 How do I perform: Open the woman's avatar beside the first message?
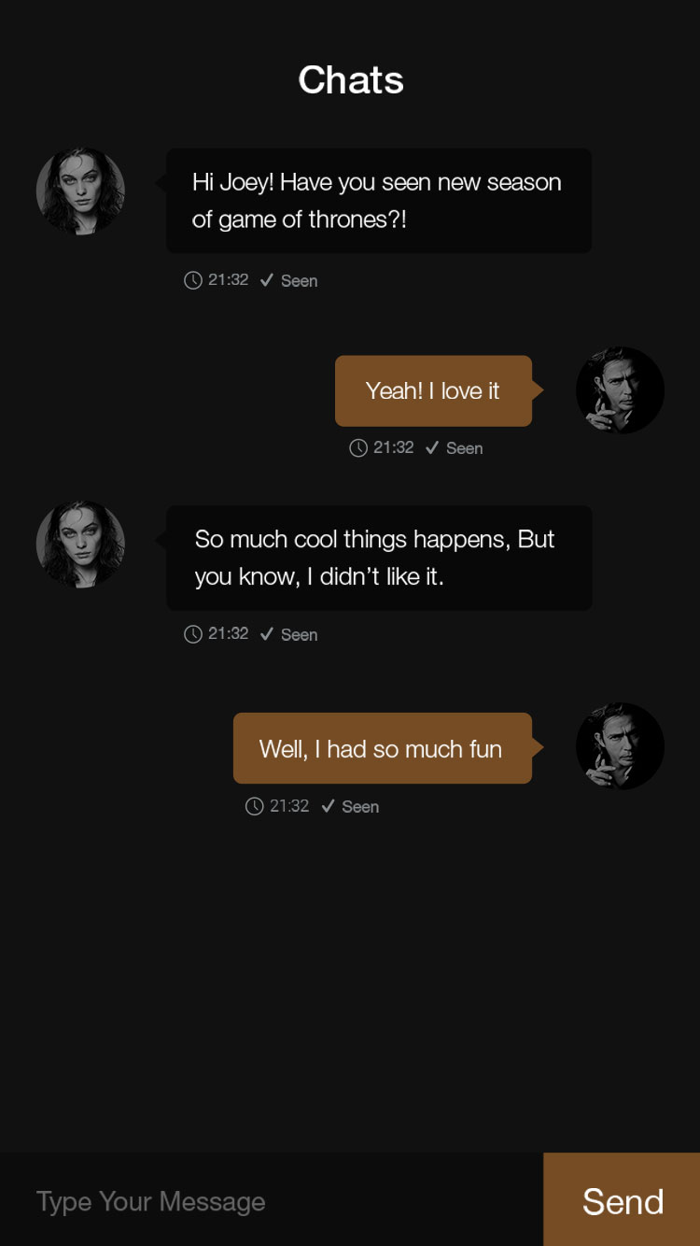coord(80,191)
